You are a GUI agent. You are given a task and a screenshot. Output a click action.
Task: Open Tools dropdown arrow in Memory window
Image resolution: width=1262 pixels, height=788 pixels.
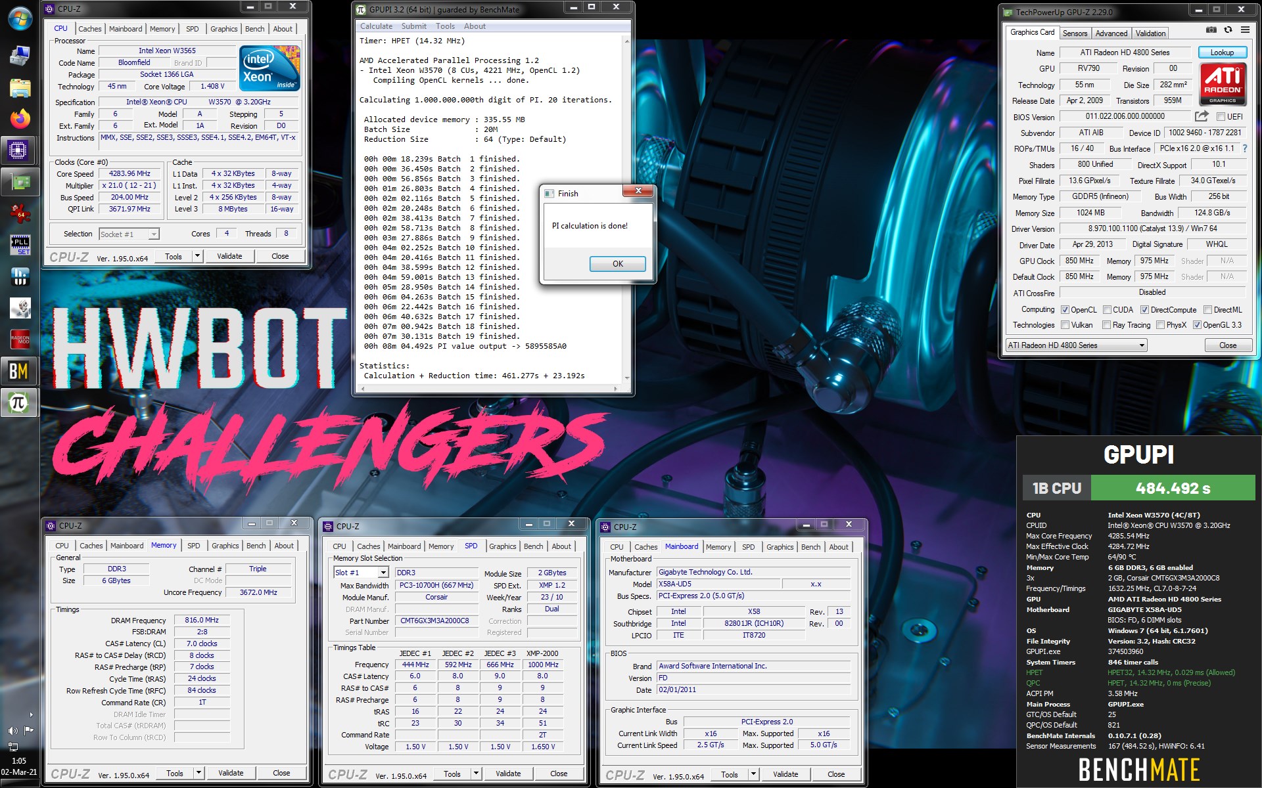pyautogui.click(x=199, y=773)
